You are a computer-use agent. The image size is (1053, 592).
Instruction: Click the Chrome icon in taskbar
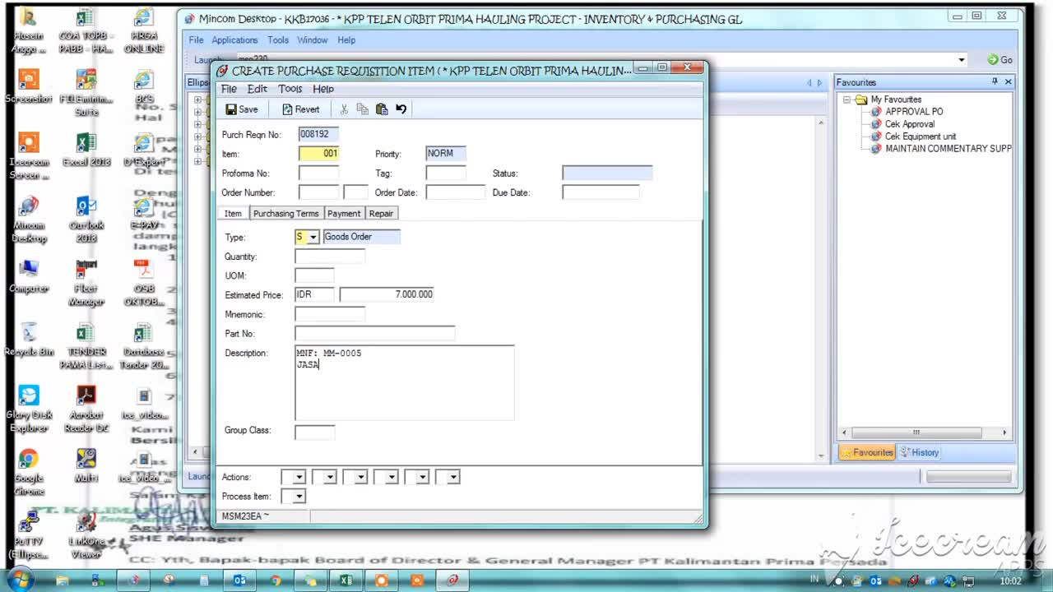pos(276,580)
